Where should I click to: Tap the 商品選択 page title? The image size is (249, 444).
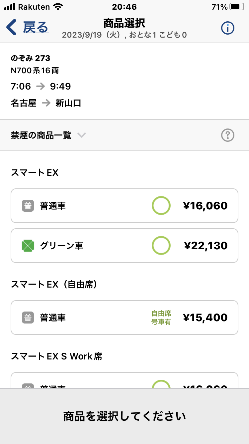point(124,23)
